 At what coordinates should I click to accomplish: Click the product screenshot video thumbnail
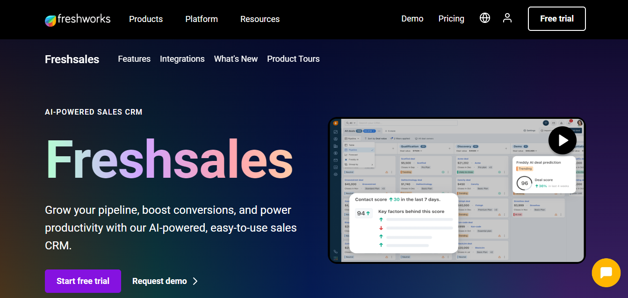(x=456, y=190)
